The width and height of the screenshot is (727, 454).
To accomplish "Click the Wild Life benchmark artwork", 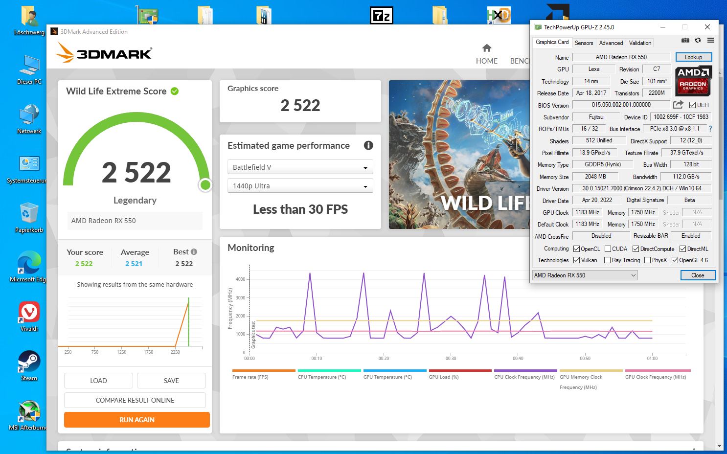I will 459,155.
